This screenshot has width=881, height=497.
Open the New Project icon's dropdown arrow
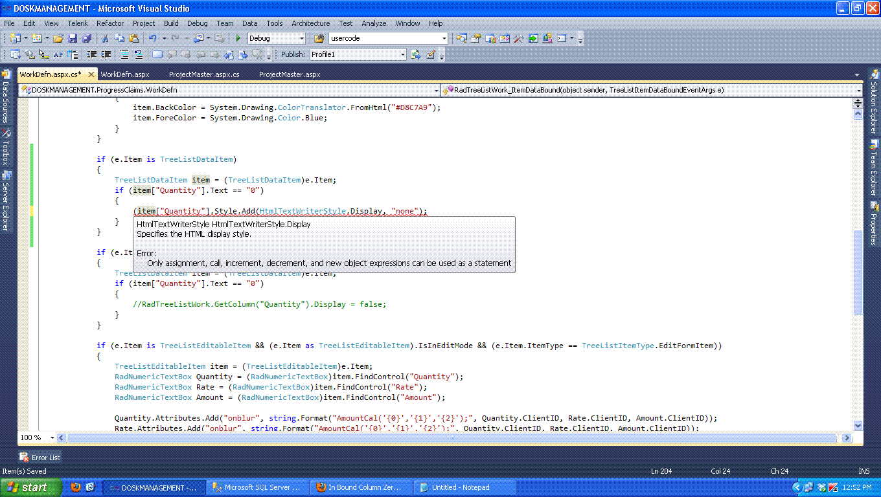25,39
